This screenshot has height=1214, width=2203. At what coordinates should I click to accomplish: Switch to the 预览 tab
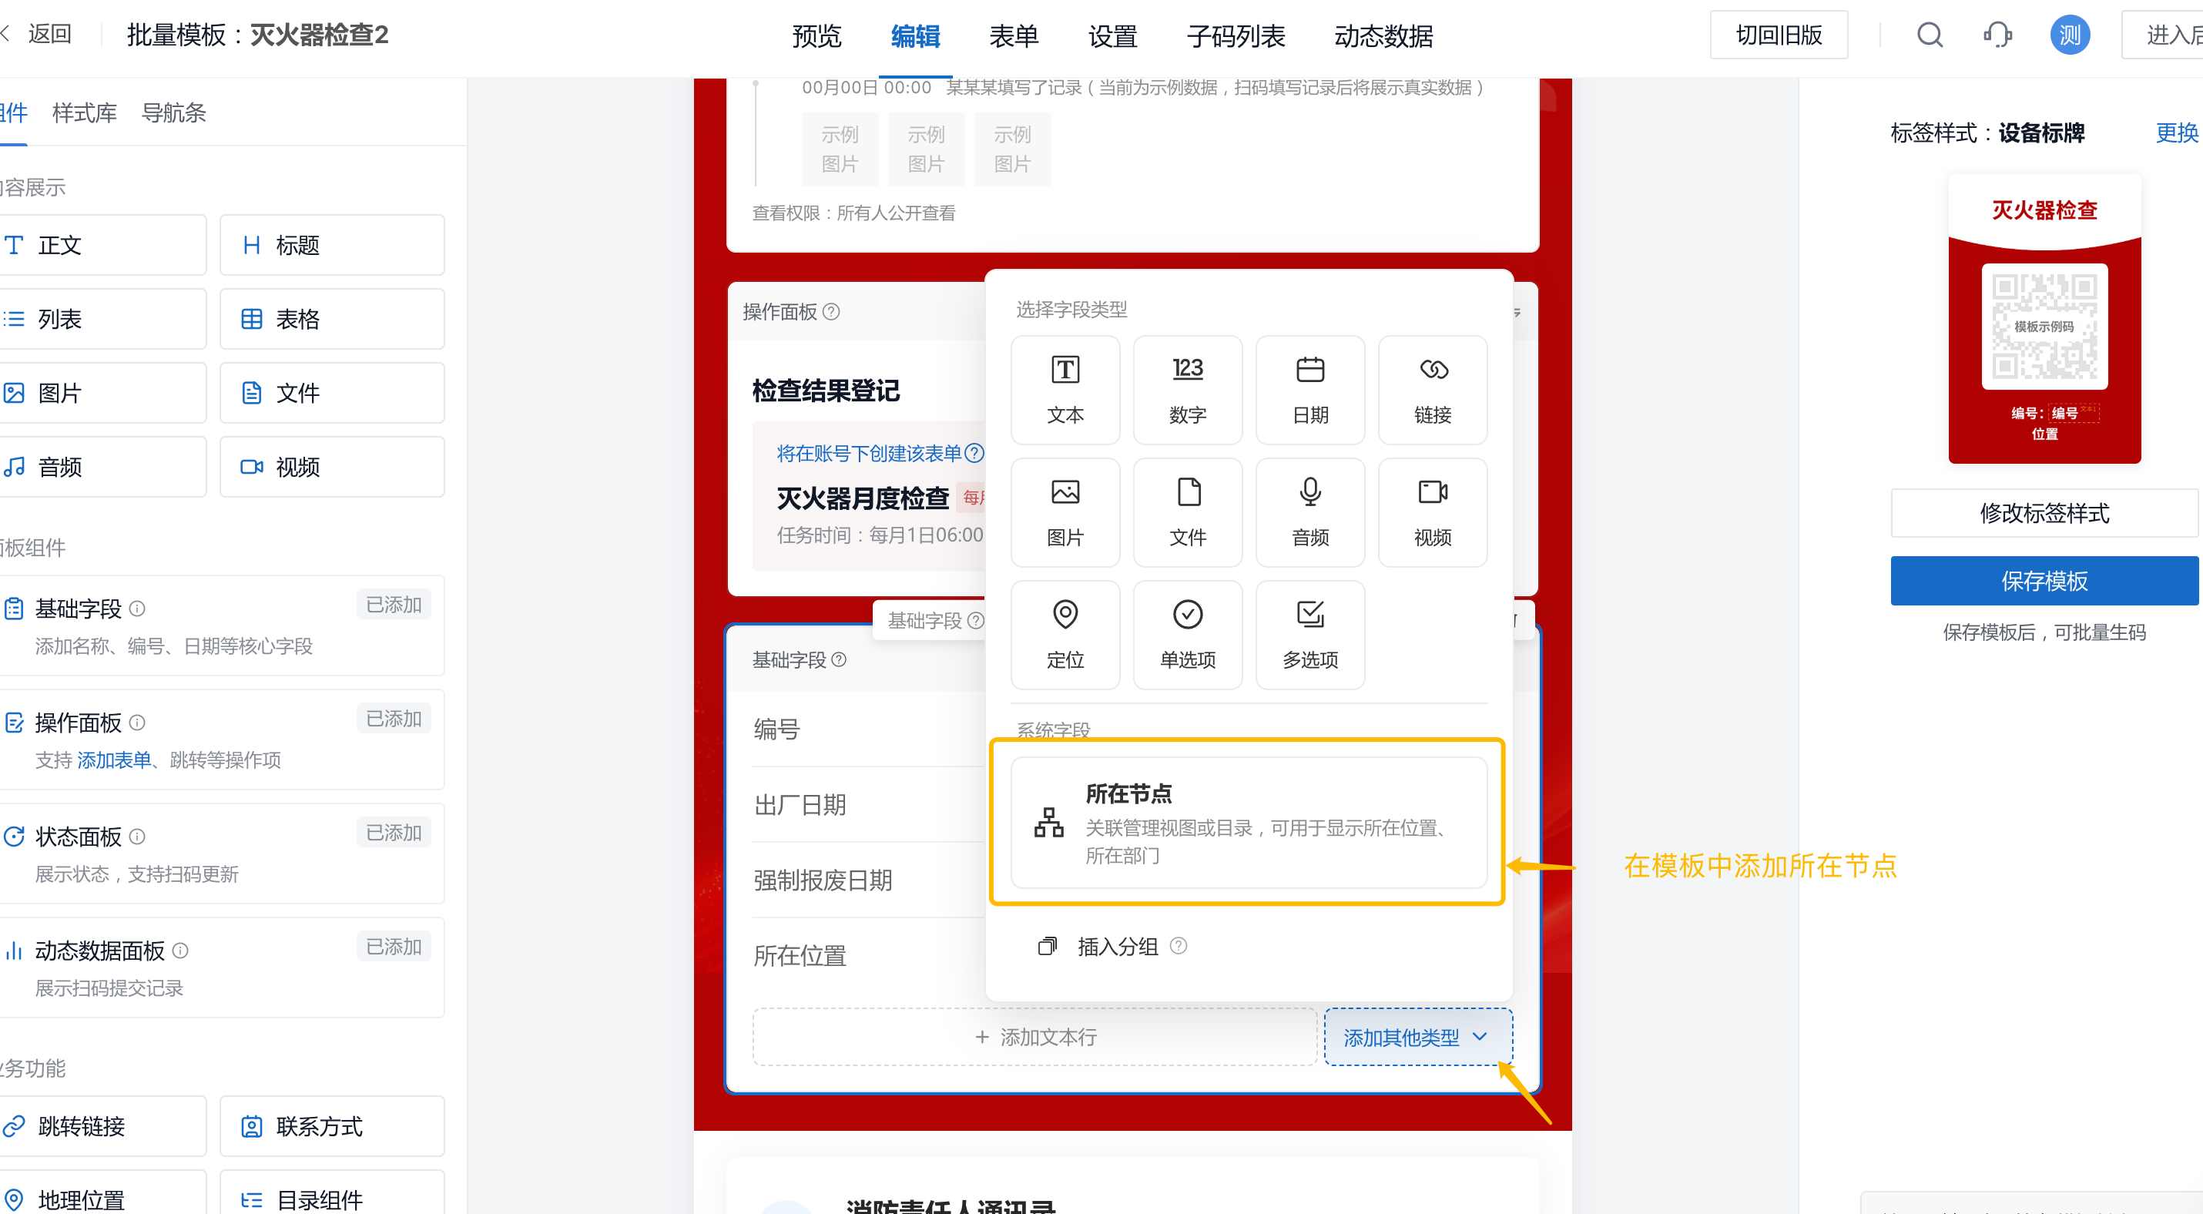pos(816,36)
